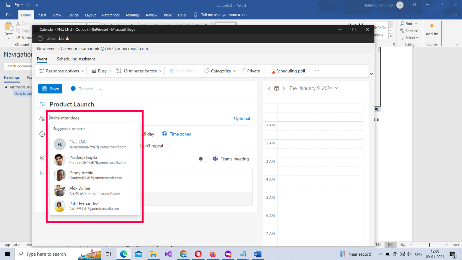Open the Design ribbon tab
The width and height of the screenshot is (462, 260).
[73, 15]
